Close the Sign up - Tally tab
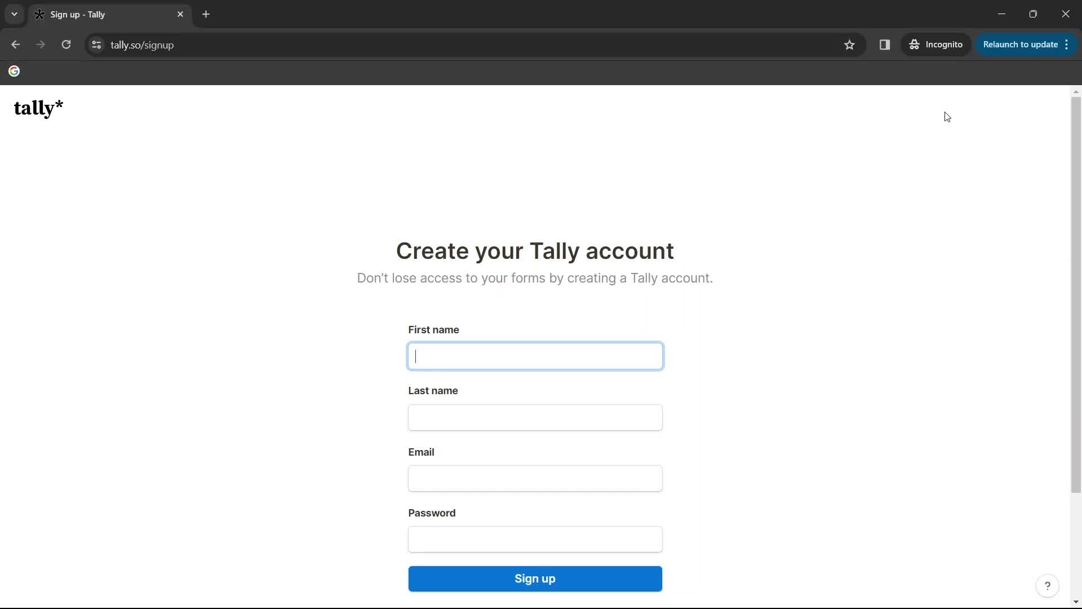 click(x=181, y=14)
